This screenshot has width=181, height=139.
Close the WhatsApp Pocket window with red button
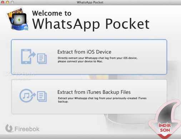point(2,2)
